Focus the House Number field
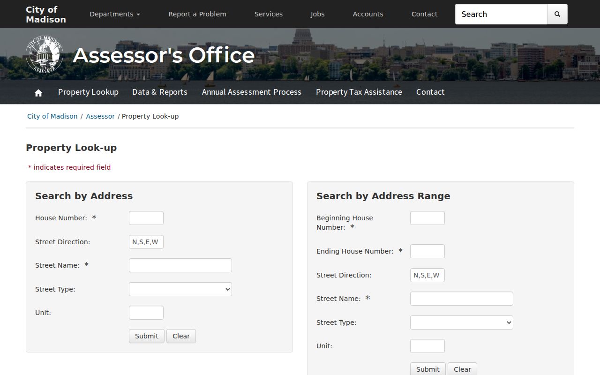The width and height of the screenshot is (600, 375). coord(146,218)
